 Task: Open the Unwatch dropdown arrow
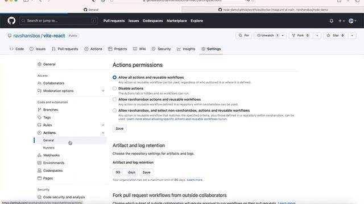click(x=283, y=36)
